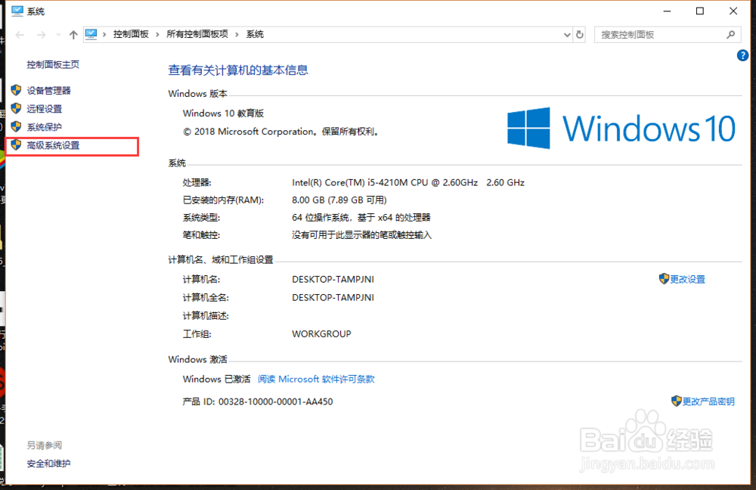The height and width of the screenshot is (490, 756).
Task: Expand chevron after computer icon in breadcrumb
Action: (104, 34)
